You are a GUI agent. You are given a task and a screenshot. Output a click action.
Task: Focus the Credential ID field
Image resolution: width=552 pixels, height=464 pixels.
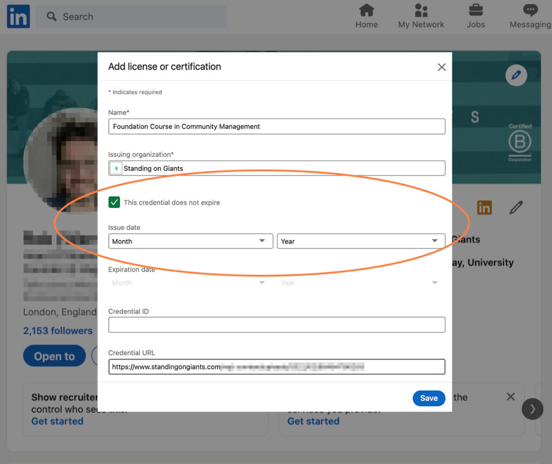coord(277,324)
